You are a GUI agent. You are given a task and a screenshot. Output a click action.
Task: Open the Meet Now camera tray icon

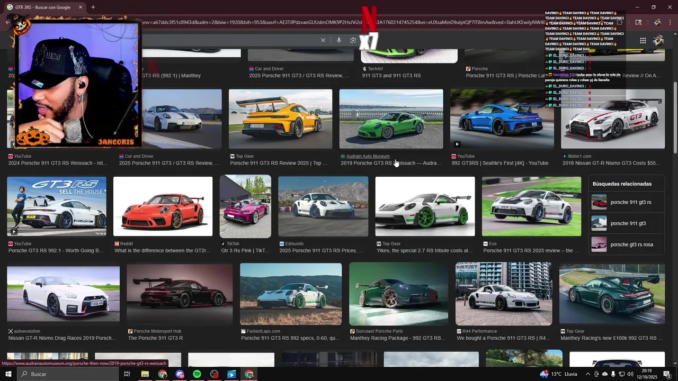click(x=596, y=374)
